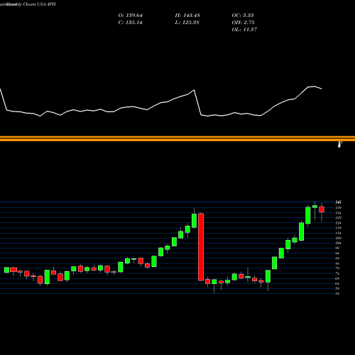Click the last red candlestick near 139

pyautogui.click(x=322, y=209)
